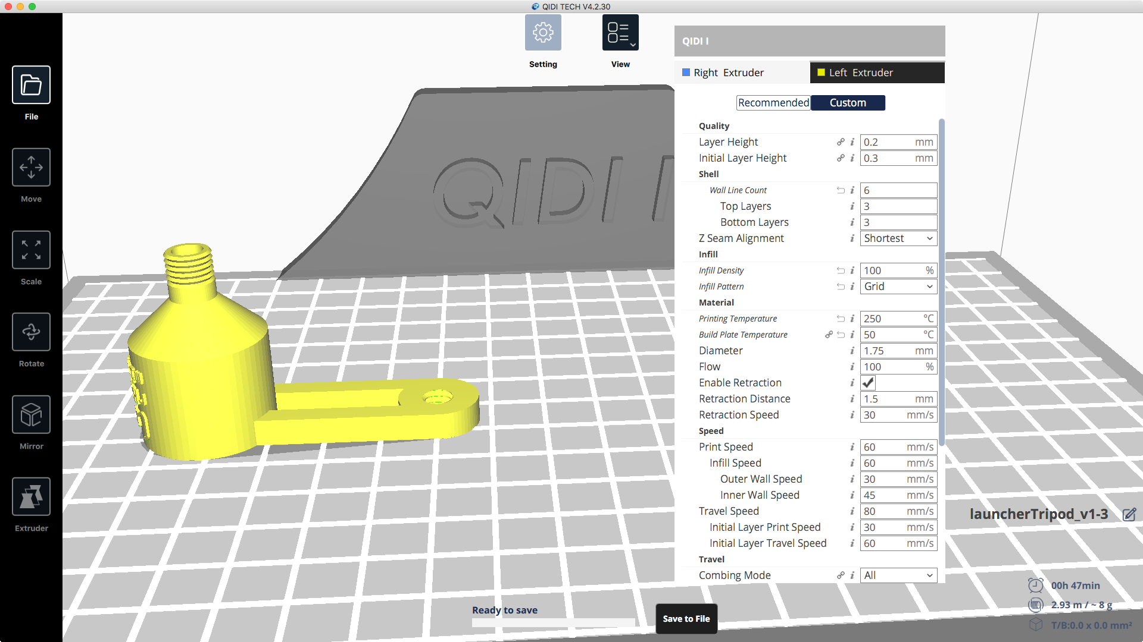Open the Infill Pattern dropdown
Viewport: 1143px width, 642px height.
(898, 287)
